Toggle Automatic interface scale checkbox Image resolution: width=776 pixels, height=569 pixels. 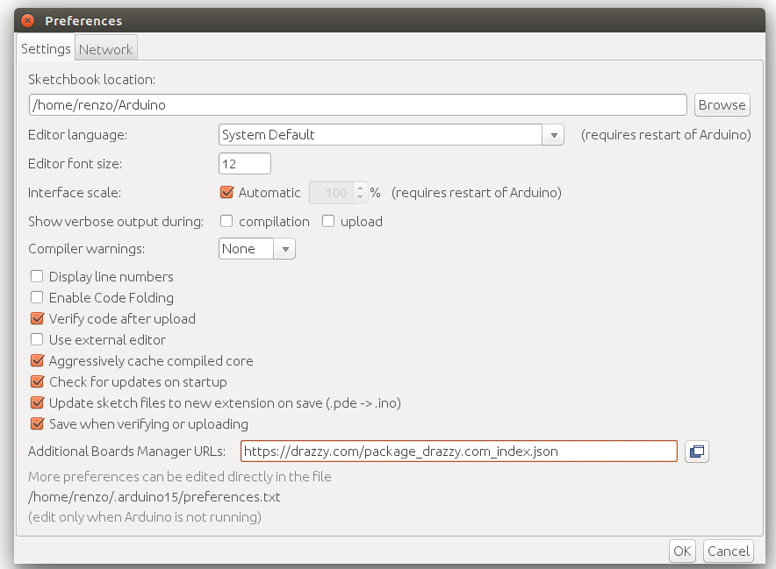pos(226,192)
